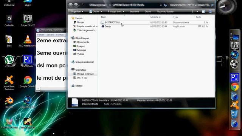Screen dimensions: 242x136
Task: Open the Ordinateur desktop icon
Action: (x=9, y=3)
